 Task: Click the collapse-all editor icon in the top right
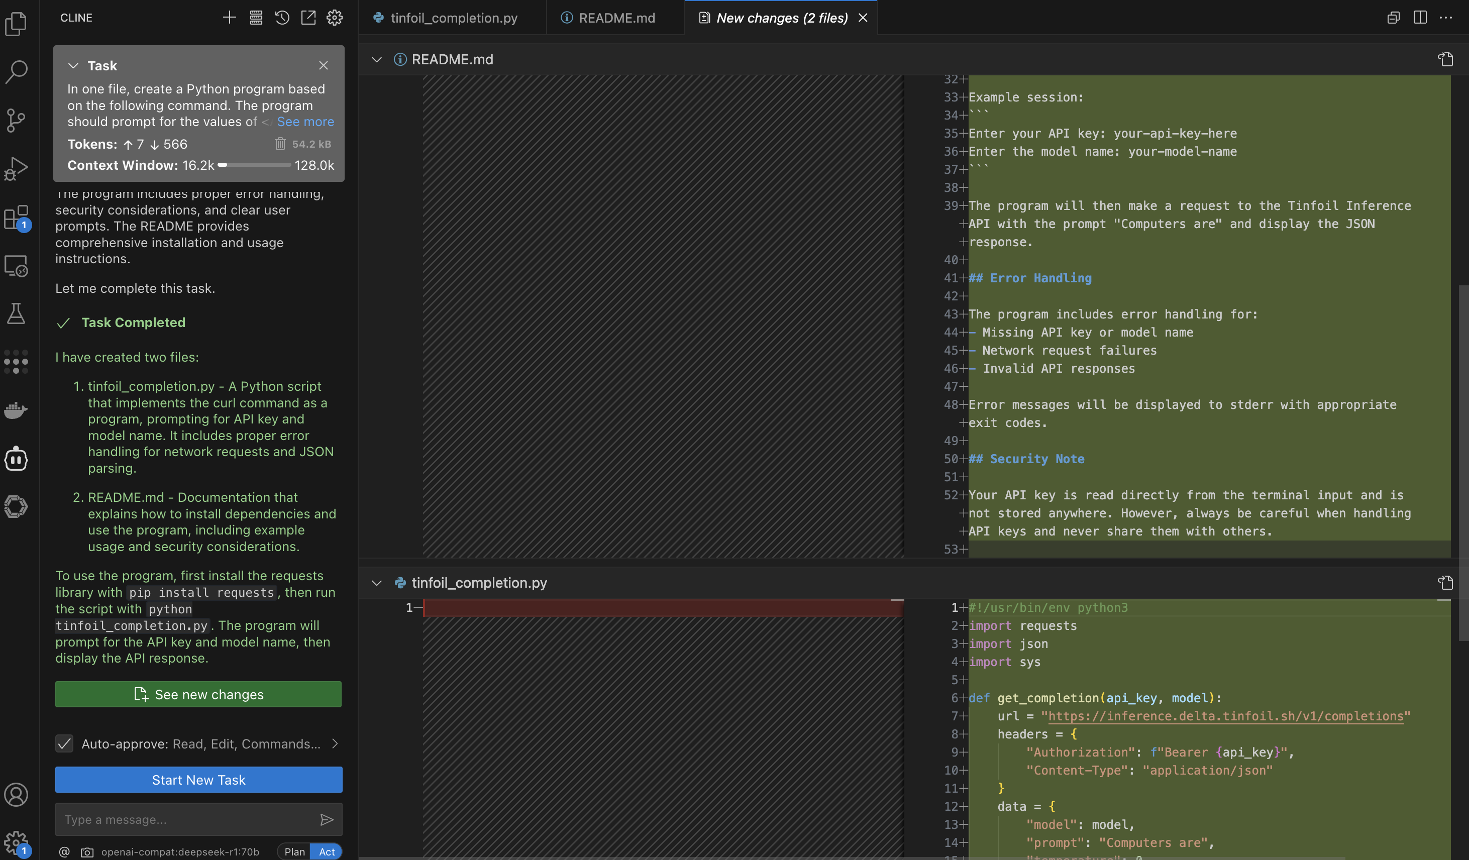coord(1393,18)
